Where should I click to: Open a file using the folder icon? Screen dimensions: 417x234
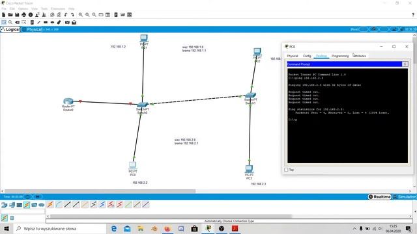[x=10, y=15]
